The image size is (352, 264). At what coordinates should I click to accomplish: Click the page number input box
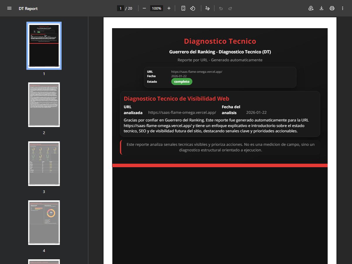[121, 8]
